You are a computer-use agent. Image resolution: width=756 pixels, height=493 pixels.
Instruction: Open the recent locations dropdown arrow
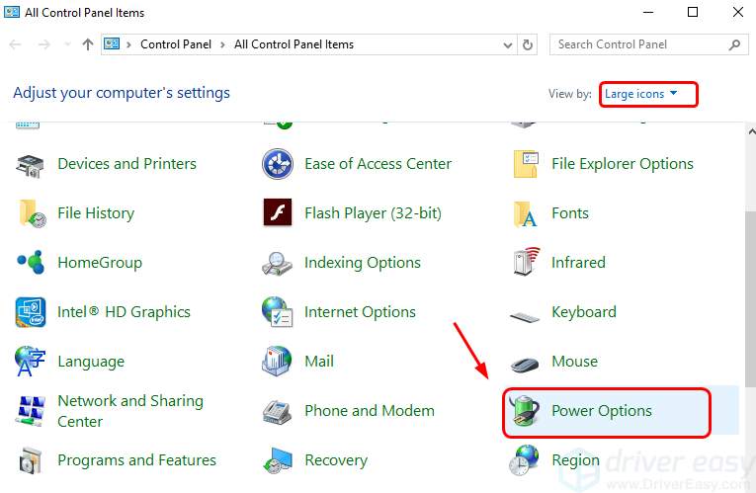coord(67,44)
